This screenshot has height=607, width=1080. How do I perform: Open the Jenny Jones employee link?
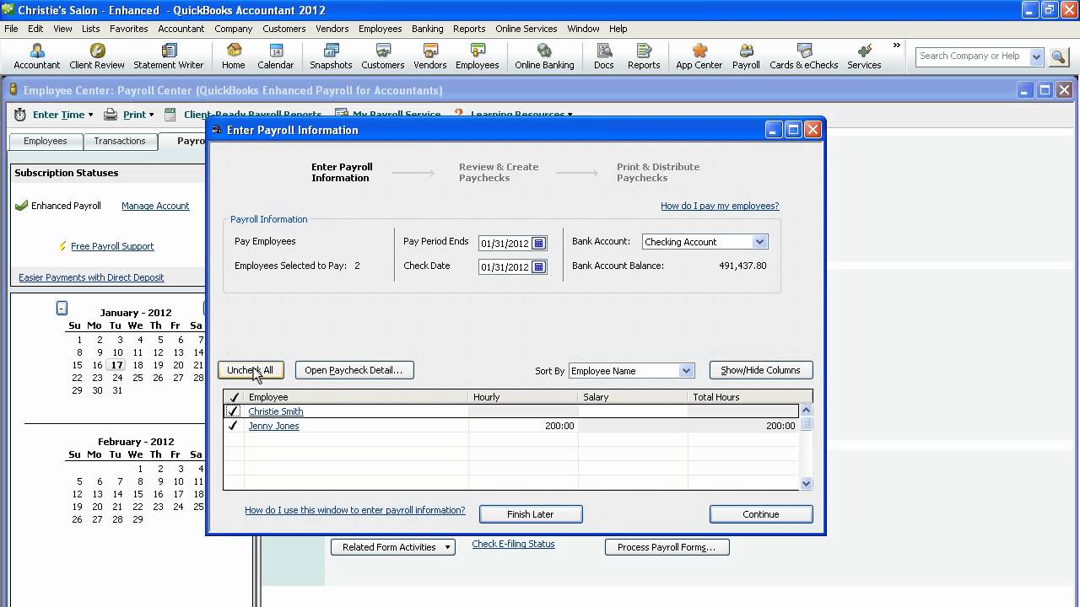click(273, 426)
